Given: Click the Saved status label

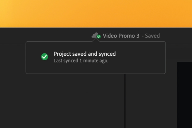Looking at the screenshot, I should (x=152, y=36).
